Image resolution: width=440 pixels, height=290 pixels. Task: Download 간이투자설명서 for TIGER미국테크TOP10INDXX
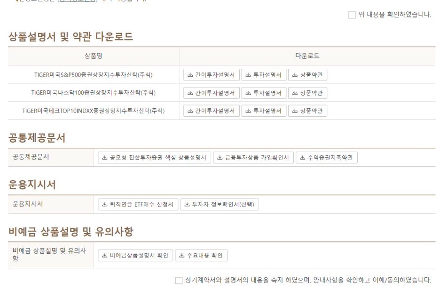tap(211, 111)
